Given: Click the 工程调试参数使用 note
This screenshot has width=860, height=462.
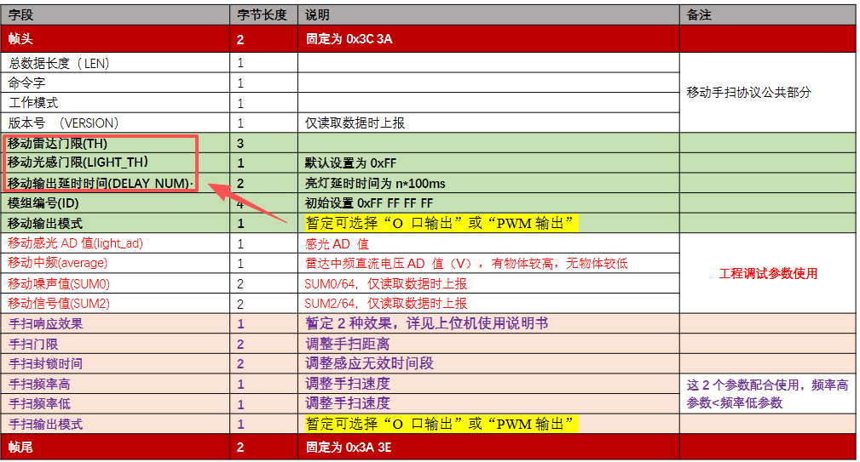Looking at the screenshot, I should pyautogui.click(x=768, y=273).
